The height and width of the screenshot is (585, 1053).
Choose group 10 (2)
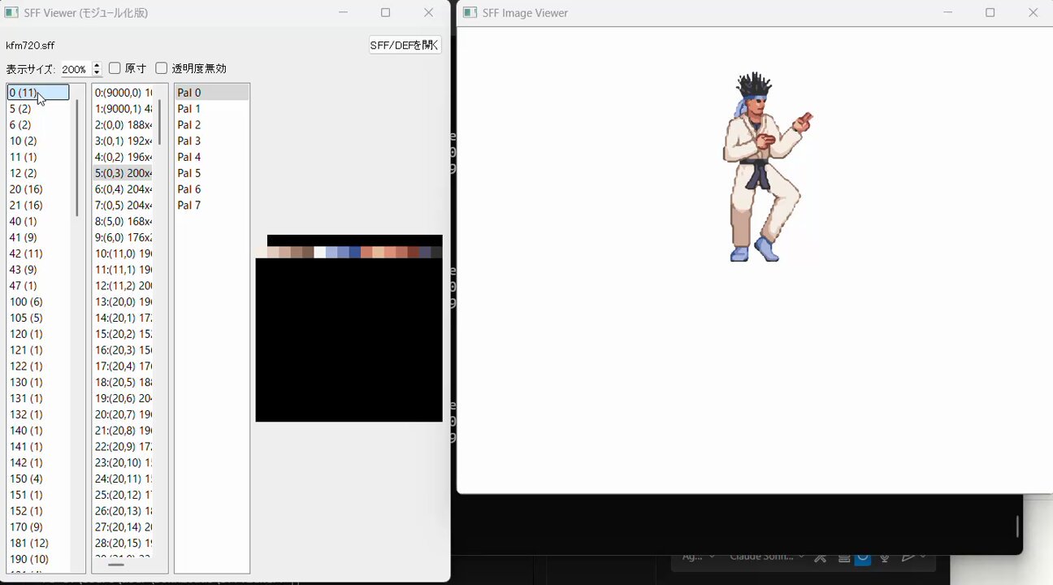point(38,141)
